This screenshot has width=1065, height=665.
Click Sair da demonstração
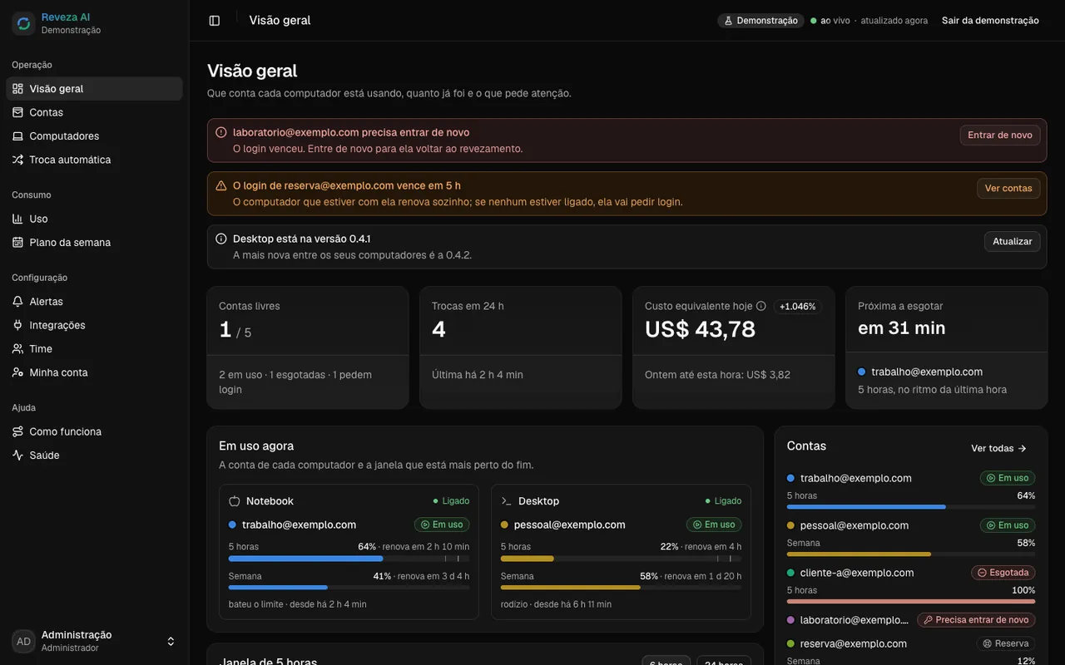(x=990, y=21)
